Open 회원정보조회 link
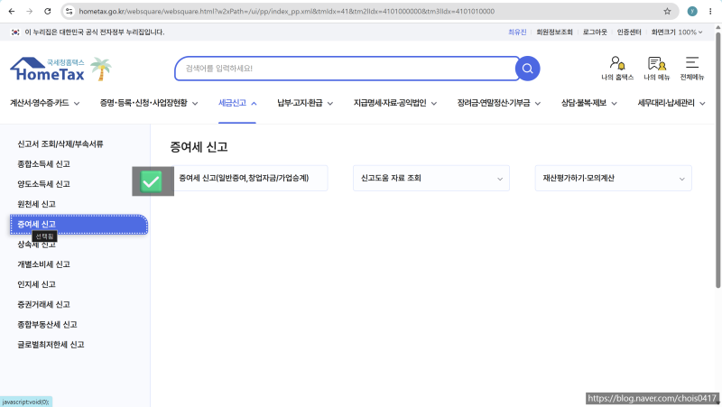This screenshot has height=407, width=722. point(554,32)
